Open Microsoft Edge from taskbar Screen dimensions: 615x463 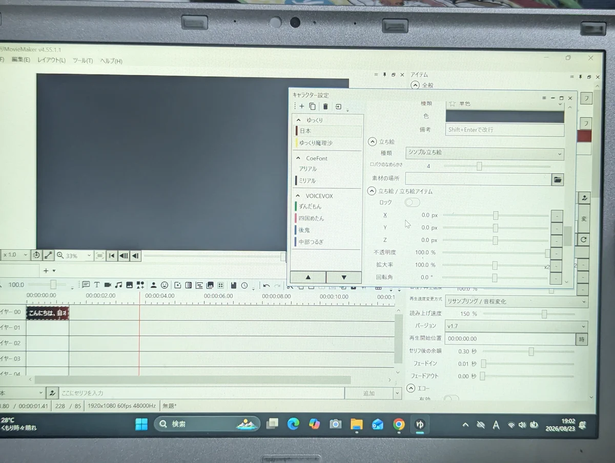[293, 424]
